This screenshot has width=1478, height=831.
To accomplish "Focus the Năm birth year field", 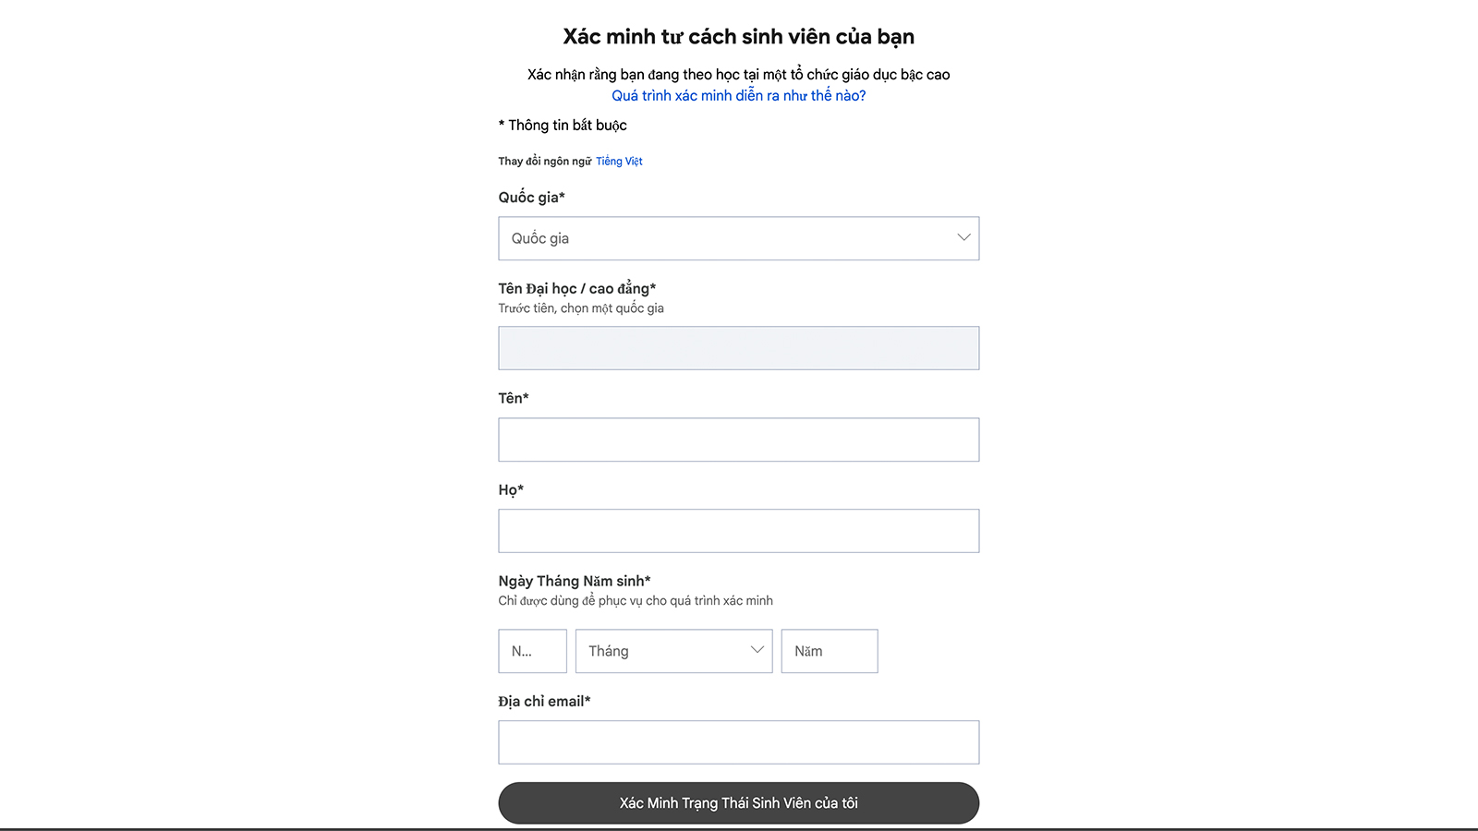I will point(829,651).
